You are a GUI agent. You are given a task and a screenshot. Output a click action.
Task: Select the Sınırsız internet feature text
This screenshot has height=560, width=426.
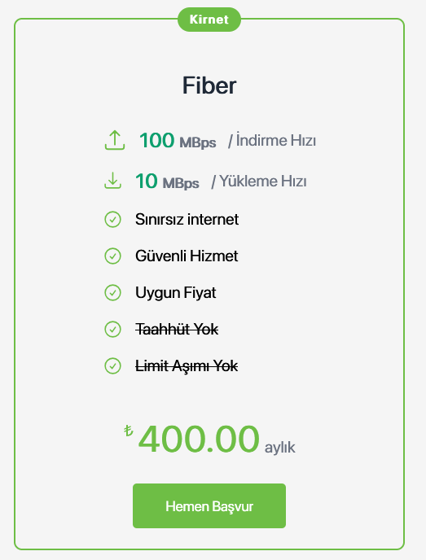(187, 219)
